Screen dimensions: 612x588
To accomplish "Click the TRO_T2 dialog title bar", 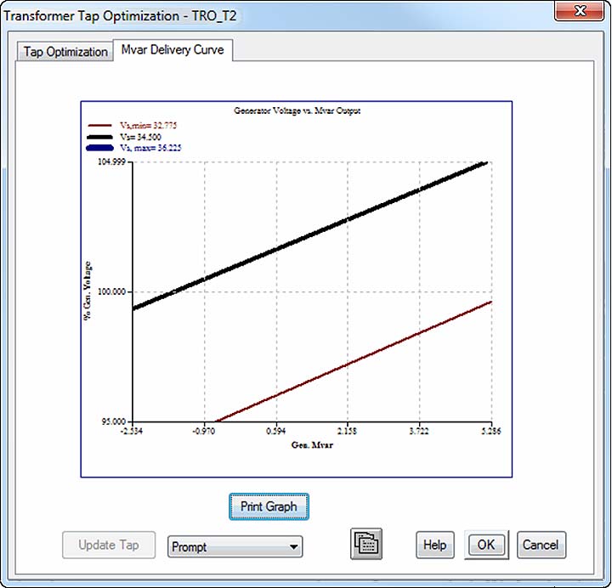I will click(x=255, y=14).
